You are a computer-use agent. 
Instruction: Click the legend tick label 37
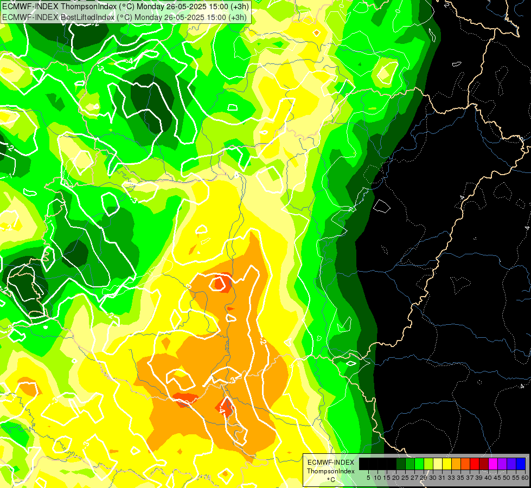(x=470, y=478)
